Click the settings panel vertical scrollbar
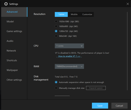 coord(127,51)
